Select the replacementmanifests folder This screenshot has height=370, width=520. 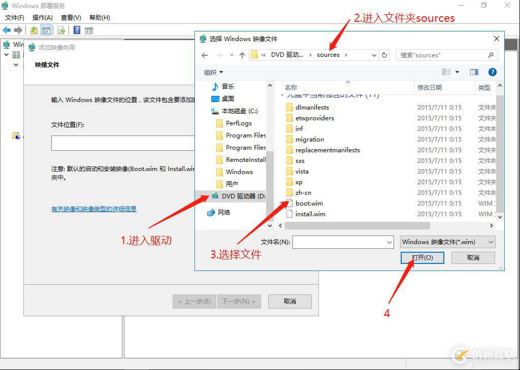(323, 150)
